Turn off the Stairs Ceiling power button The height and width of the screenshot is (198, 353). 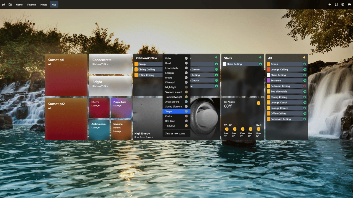coord(261,64)
